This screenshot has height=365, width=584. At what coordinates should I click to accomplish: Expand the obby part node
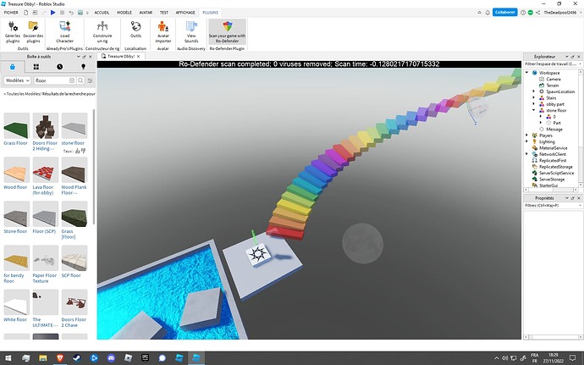coord(534,104)
